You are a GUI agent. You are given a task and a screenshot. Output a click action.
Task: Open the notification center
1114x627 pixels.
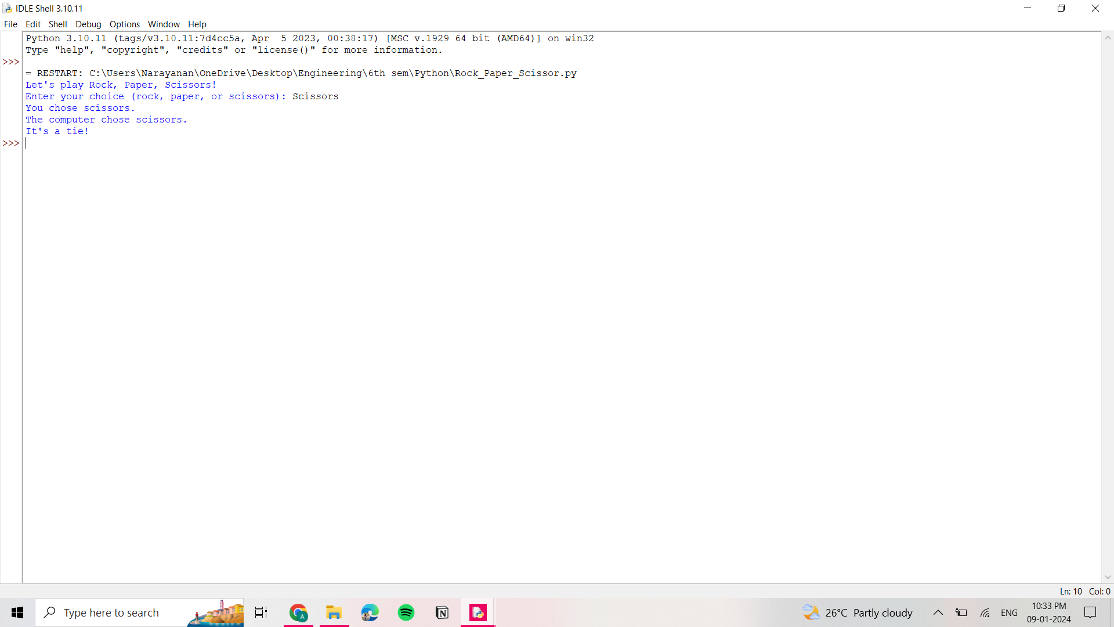point(1090,612)
